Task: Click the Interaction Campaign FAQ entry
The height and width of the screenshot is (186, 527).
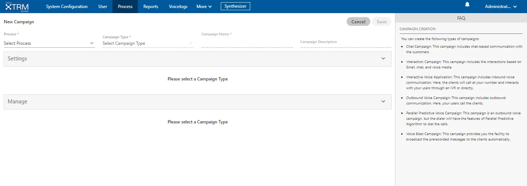Action: 464,64
